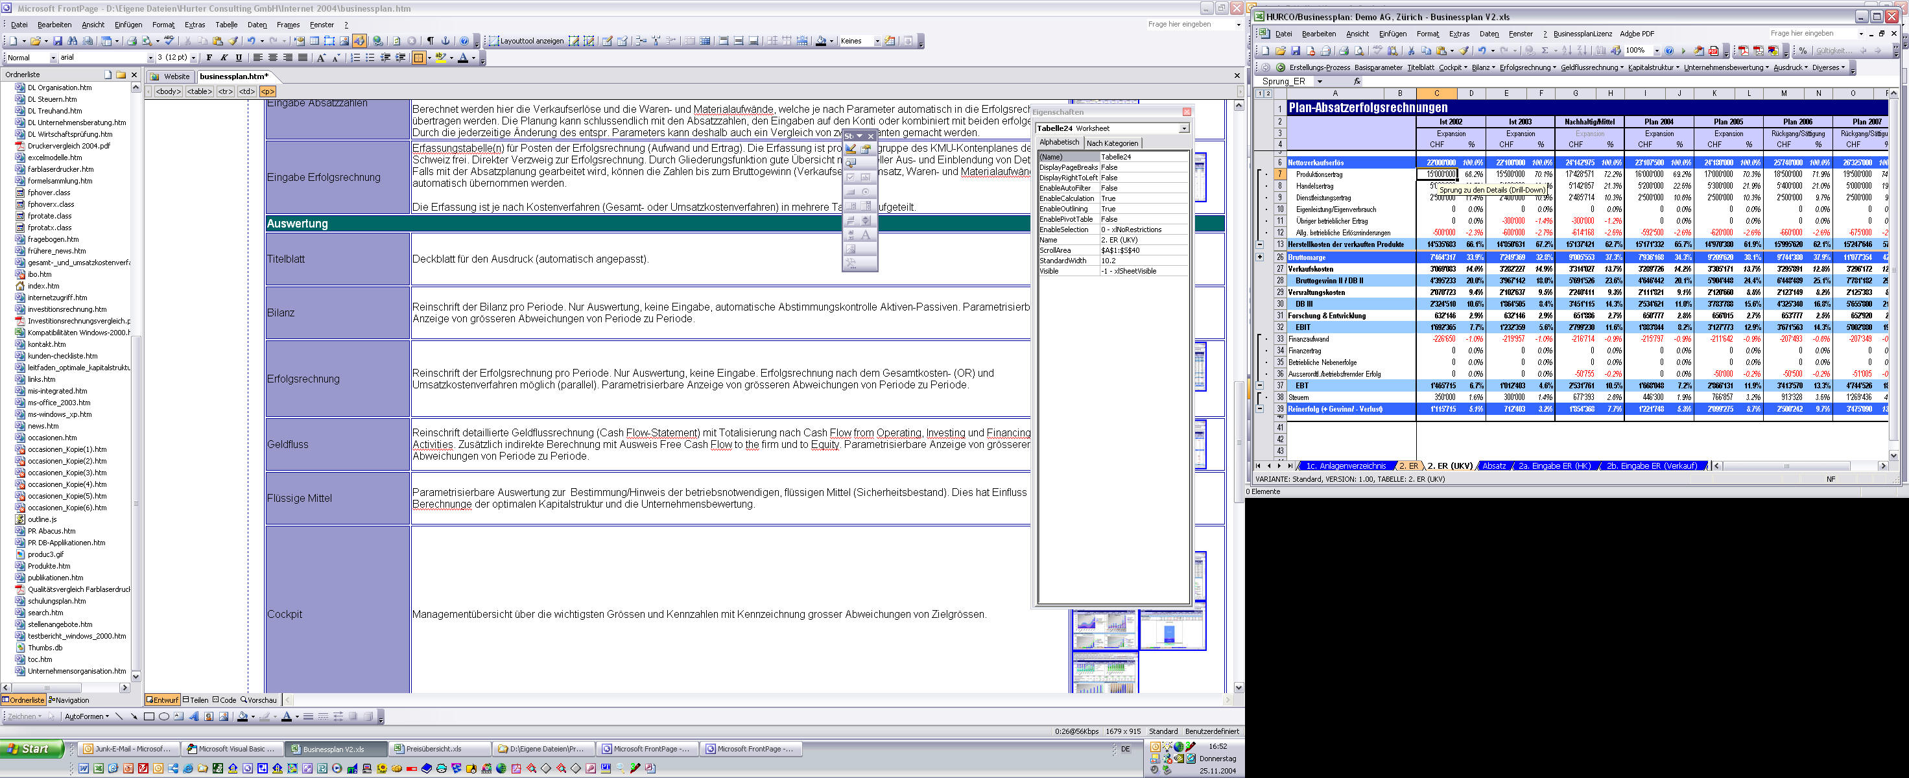Open the FrontPage print icon
1909x778 pixels.
click(x=132, y=41)
